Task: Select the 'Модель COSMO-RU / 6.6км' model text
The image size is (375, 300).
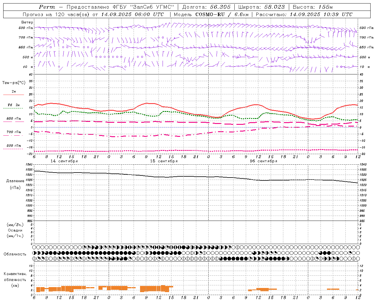Action: coord(211,14)
